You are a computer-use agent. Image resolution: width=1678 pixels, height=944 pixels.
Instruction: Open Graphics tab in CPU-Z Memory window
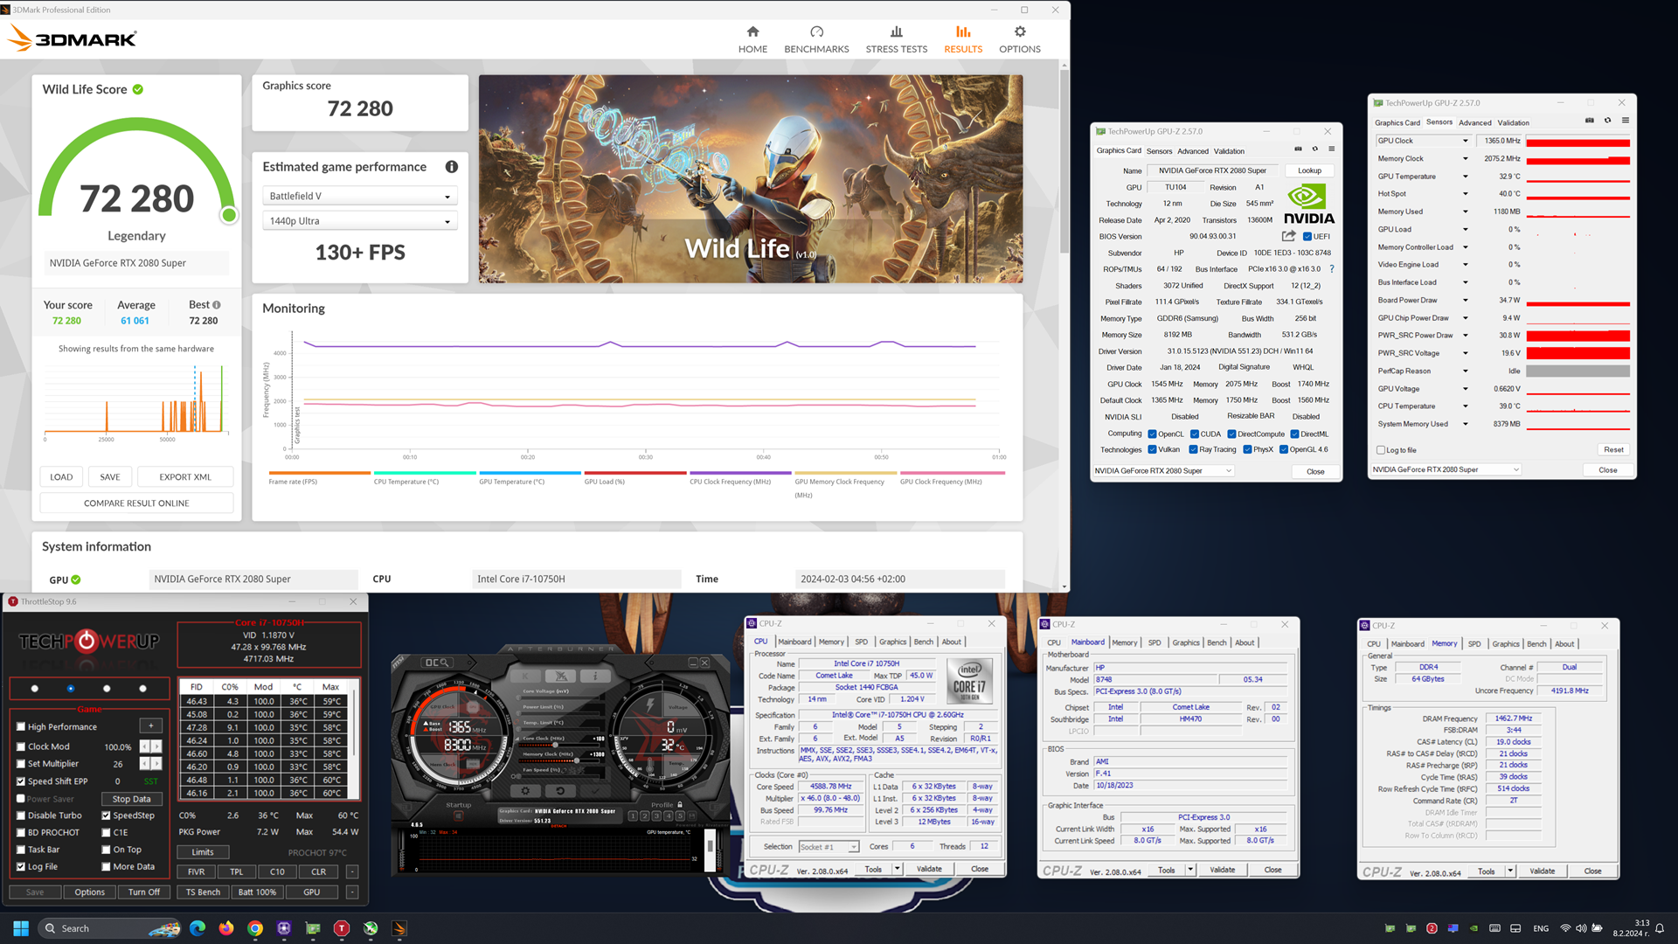1505,644
